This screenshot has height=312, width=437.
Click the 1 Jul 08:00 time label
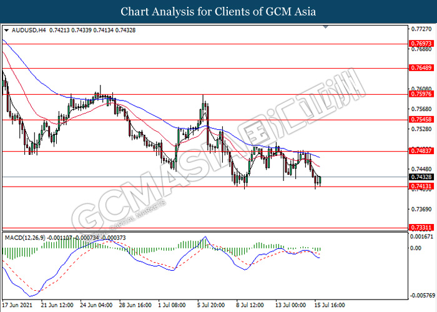tap(172, 305)
